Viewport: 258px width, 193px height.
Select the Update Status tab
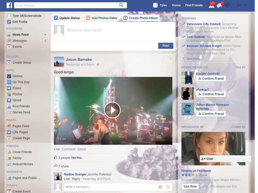tap(67, 18)
